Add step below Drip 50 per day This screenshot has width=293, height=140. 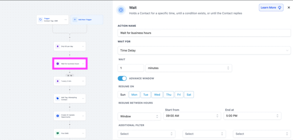pos(70,55)
